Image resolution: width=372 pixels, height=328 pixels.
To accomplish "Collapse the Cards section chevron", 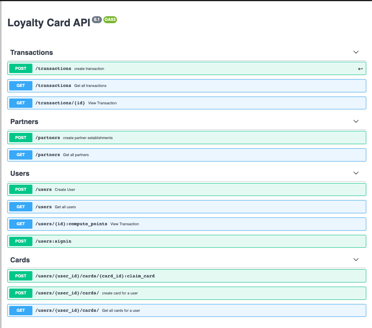I will [356, 259].
